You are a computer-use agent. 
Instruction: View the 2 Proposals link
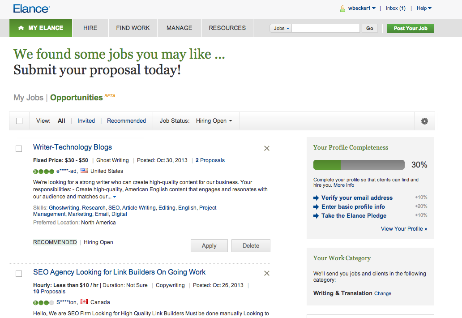point(210,160)
